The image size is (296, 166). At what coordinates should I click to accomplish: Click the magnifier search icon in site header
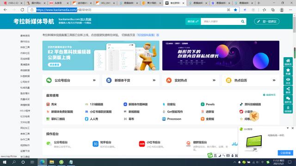point(242,22)
